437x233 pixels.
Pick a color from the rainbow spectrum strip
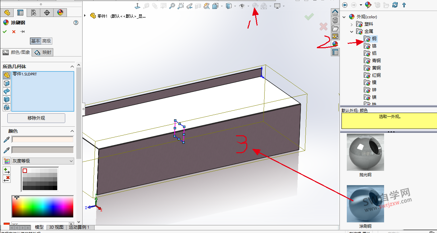[42, 206]
